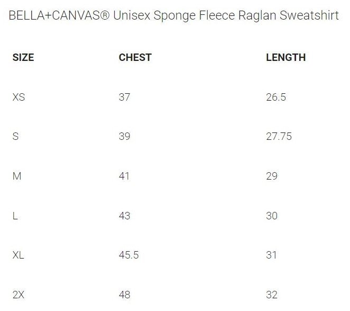
Task: Click the CHEST column header
Action: point(135,58)
